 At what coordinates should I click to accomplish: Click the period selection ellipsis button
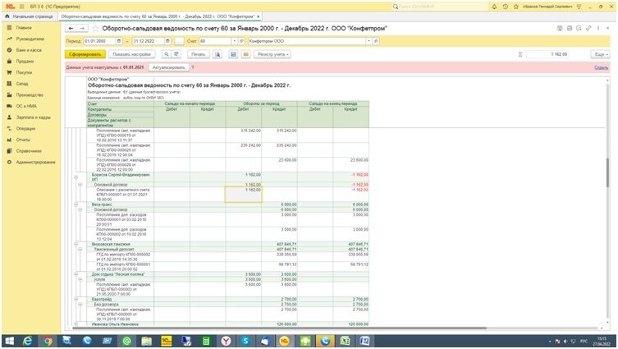(179, 41)
